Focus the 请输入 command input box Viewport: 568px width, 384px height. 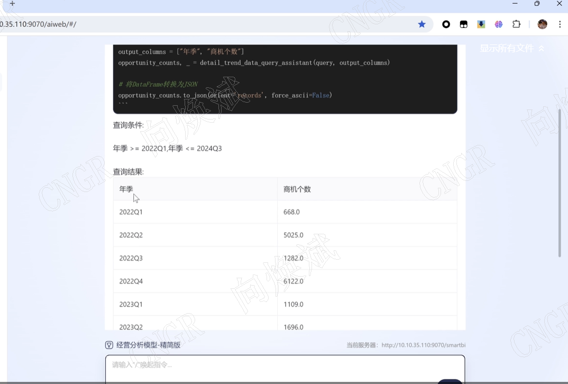(285, 369)
